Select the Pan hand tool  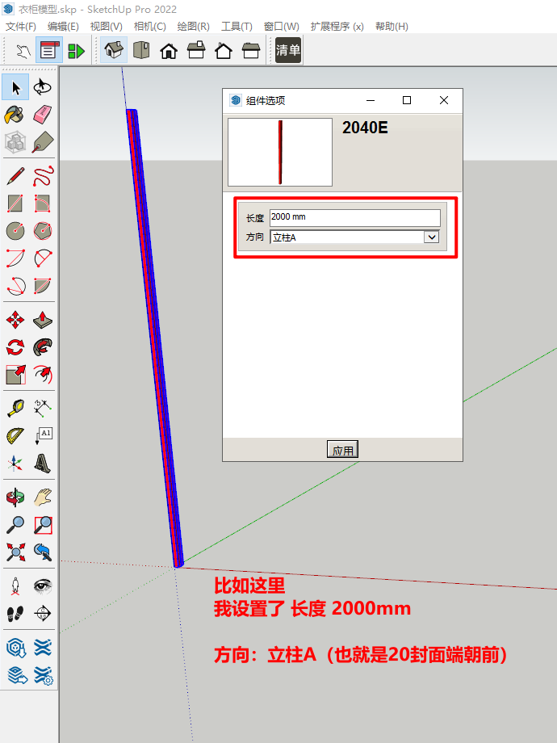(44, 496)
